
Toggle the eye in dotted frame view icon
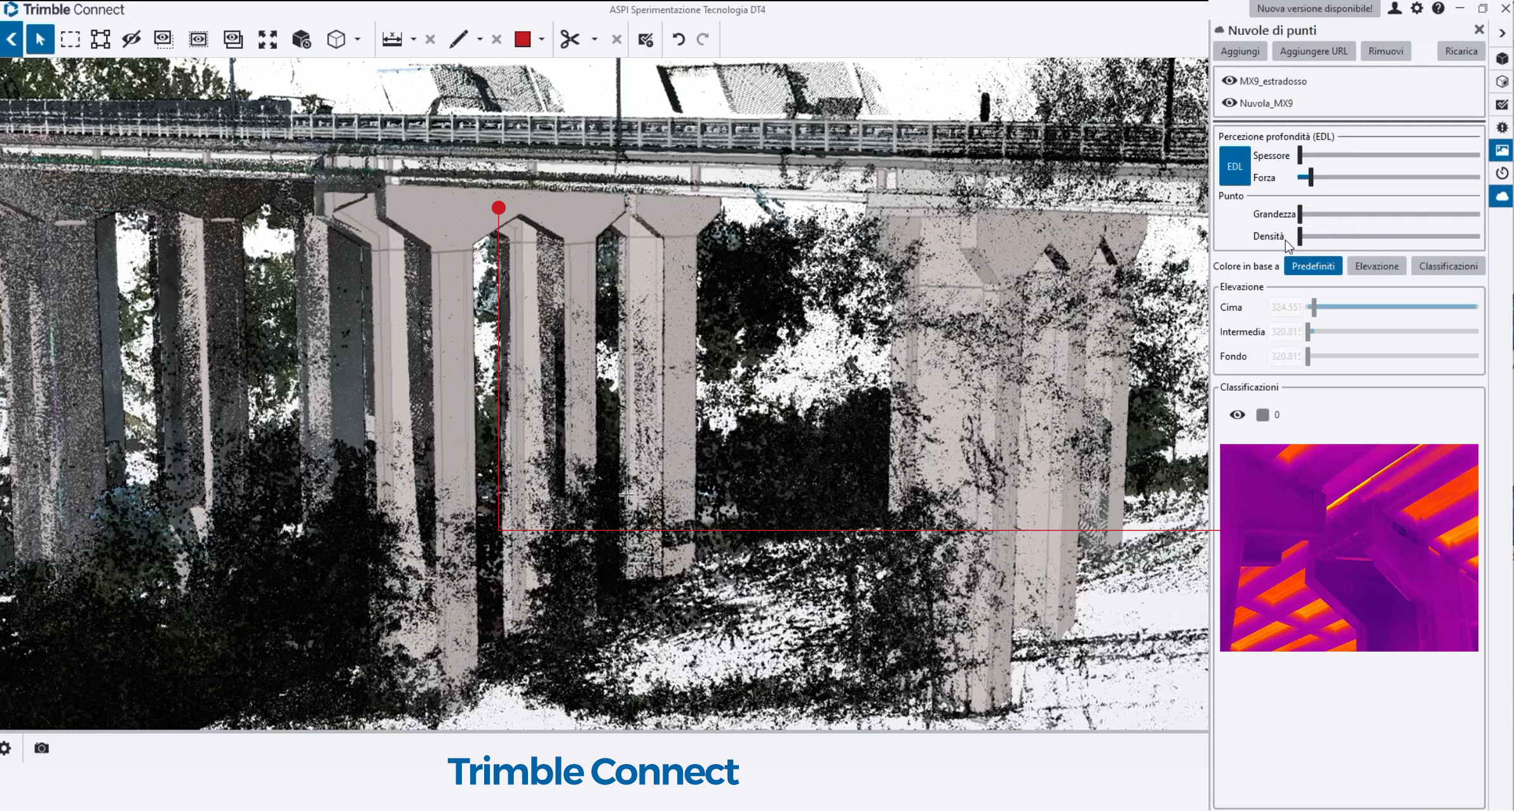coord(198,39)
